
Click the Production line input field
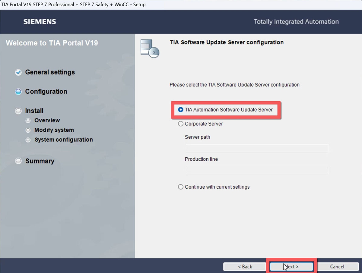pyautogui.click(x=257, y=170)
